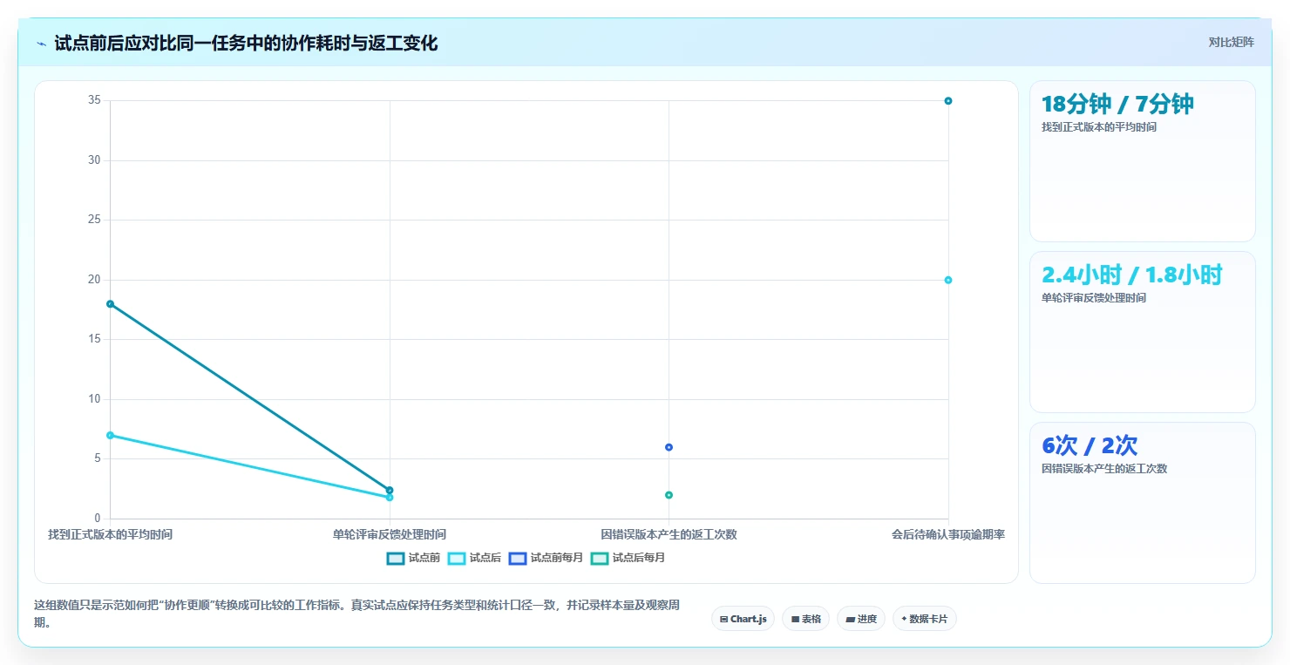Click the y-axis value 35
The image size is (1290, 665).
[94, 100]
